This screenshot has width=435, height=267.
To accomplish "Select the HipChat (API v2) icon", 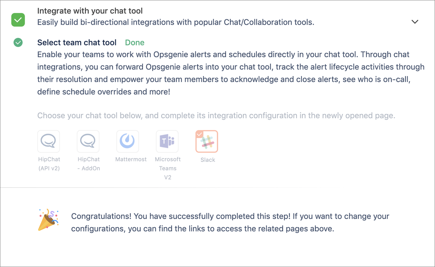I will coord(49,141).
